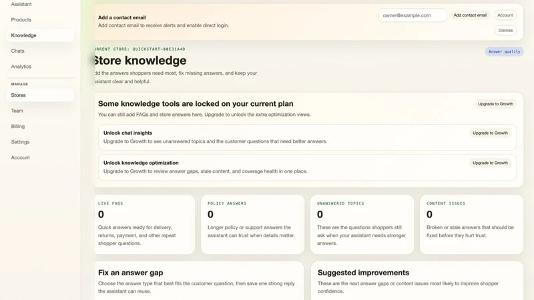Click the Policy Answers stat card
This screenshot has width=534, height=300.
[253, 224]
